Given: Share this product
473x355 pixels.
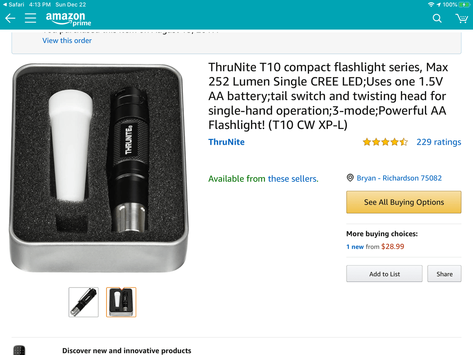Looking at the screenshot, I should click(444, 274).
